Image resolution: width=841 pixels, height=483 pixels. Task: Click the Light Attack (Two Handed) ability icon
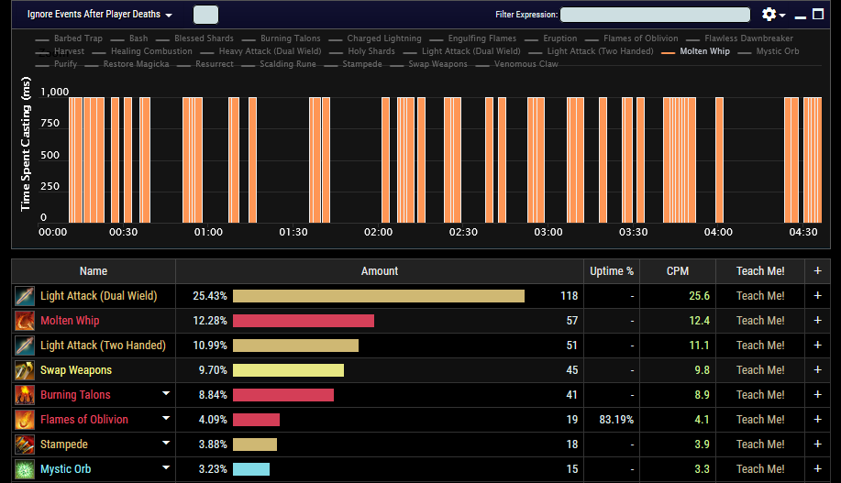(x=25, y=346)
